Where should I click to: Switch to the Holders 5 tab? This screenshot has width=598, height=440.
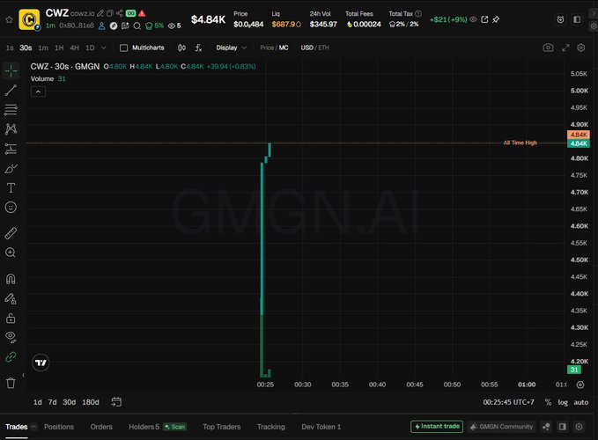pyautogui.click(x=144, y=427)
